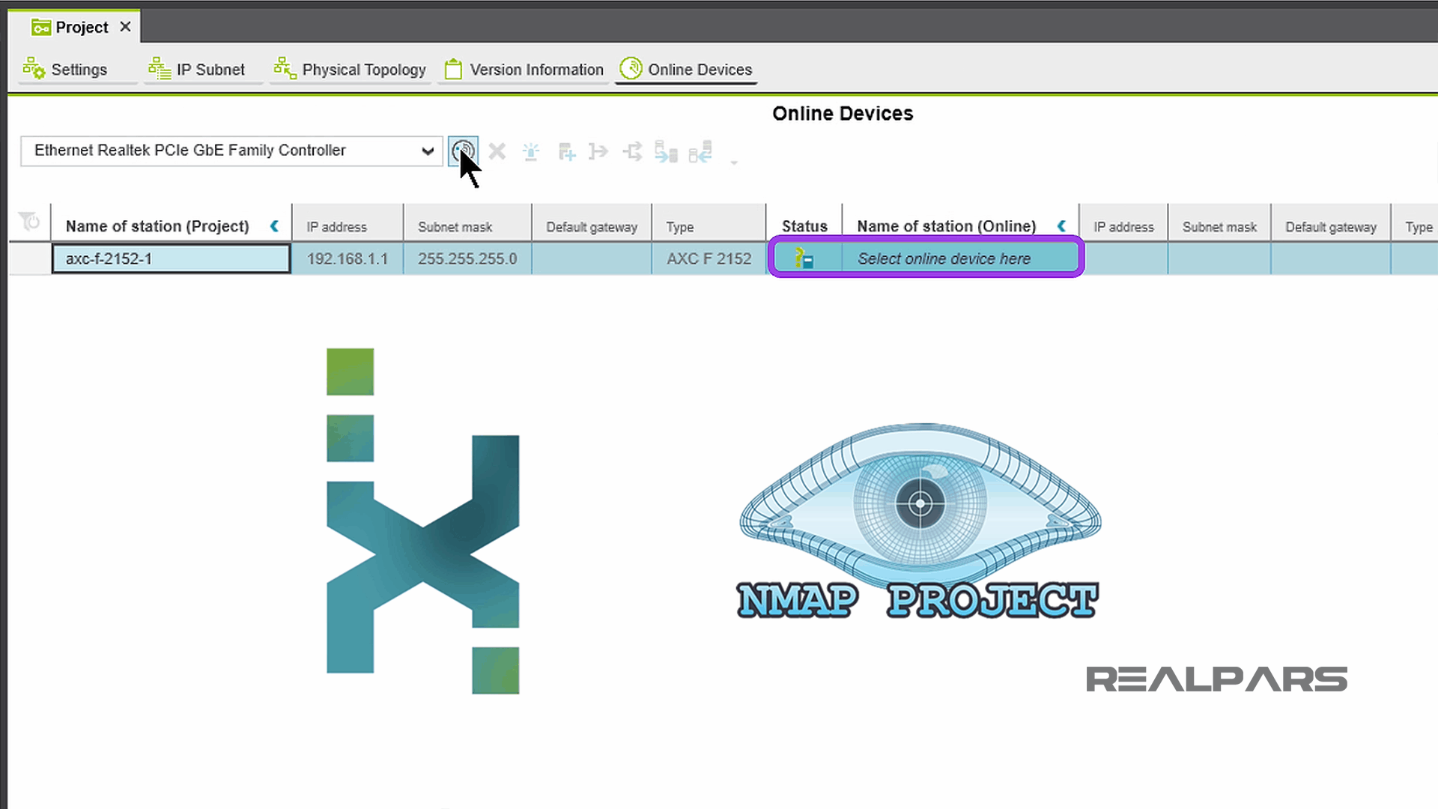
Task: Click the Settings gear icon
Action: [x=34, y=68]
